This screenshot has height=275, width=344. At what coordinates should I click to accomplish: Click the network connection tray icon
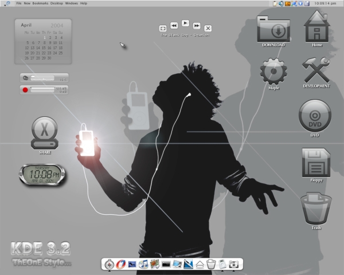[294, 3]
